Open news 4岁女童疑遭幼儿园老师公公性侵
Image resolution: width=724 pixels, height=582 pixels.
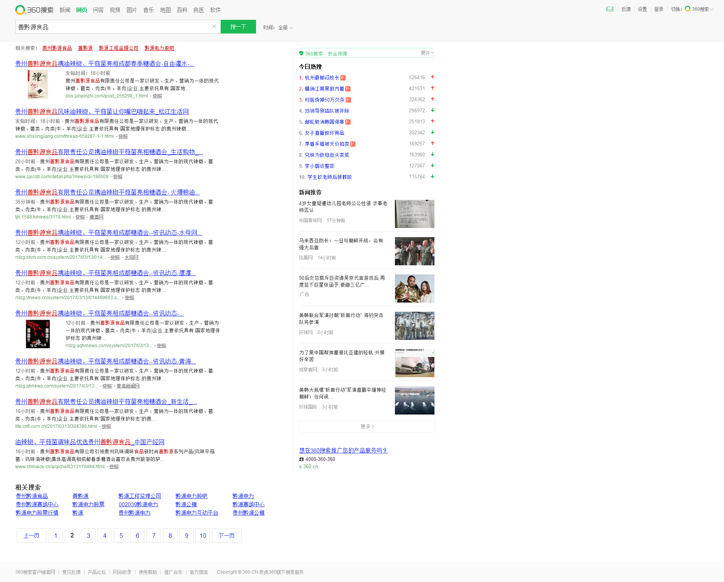point(343,207)
